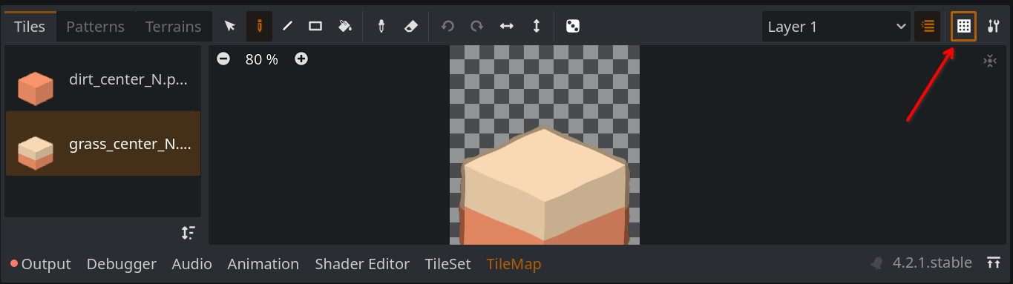
Task: Open the TileSet bottom panel
Action: 448,263
